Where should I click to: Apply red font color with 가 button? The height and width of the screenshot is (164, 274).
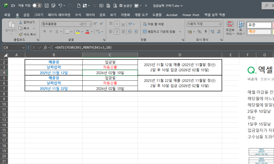[87, 32]
